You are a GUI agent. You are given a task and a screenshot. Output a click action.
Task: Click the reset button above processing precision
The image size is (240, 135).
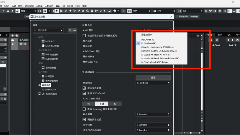click(153, 78)
